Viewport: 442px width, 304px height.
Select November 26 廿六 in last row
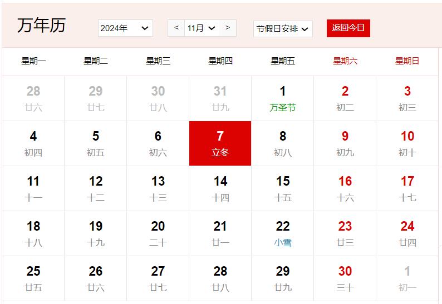(x=96, y=278)
